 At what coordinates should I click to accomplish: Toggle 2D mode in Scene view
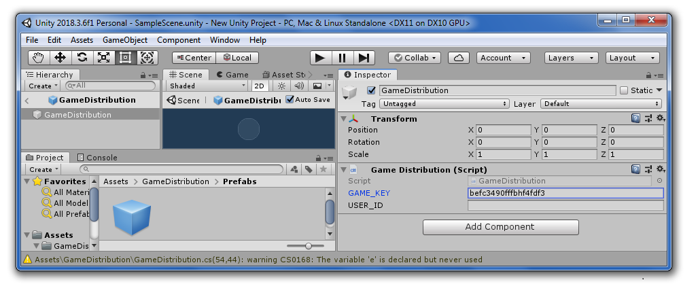point(259,86)
